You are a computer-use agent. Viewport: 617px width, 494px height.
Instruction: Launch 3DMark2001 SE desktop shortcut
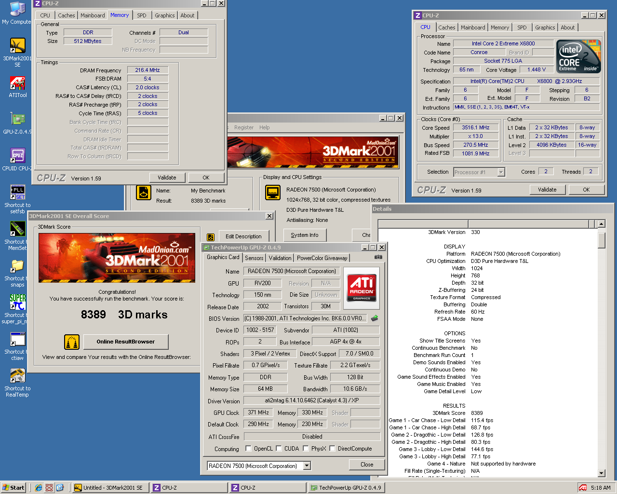click(x=17, y=52)
